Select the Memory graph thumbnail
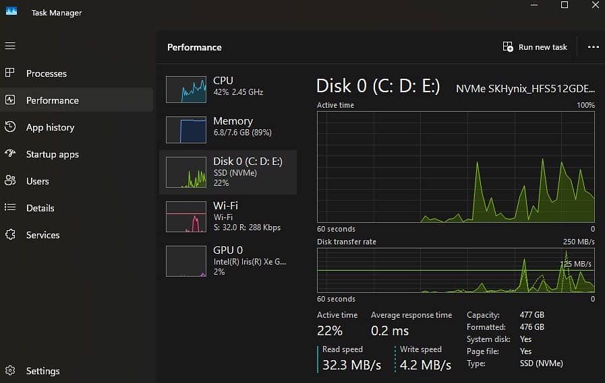605x383 pixels. click(x=186, y=130)
